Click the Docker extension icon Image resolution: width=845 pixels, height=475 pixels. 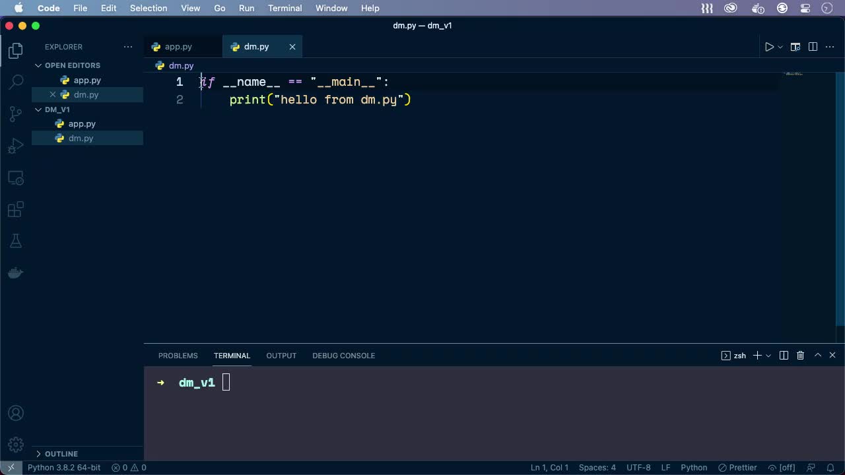(x=15, y=272)
